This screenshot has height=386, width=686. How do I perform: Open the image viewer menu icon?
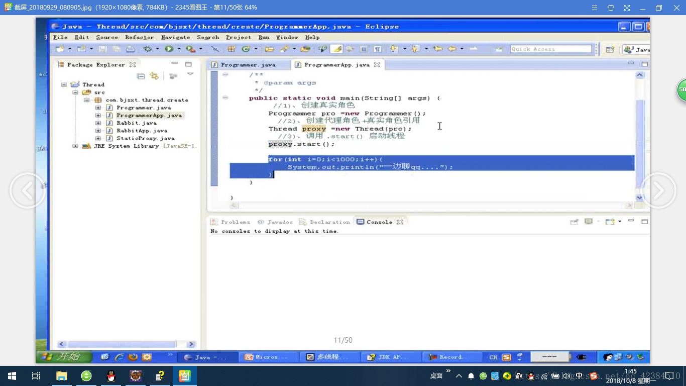[595, 8]
